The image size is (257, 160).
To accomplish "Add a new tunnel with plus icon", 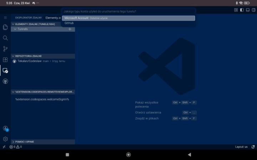I will pos(70,29).
